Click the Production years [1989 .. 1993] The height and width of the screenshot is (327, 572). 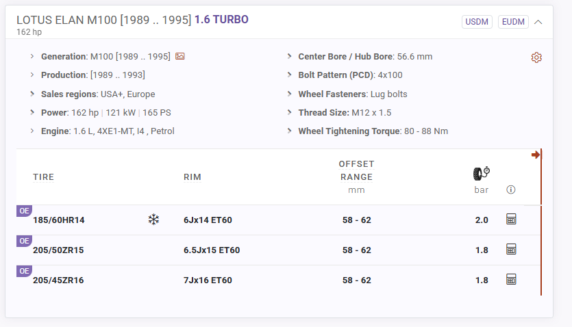pos(117,75)
